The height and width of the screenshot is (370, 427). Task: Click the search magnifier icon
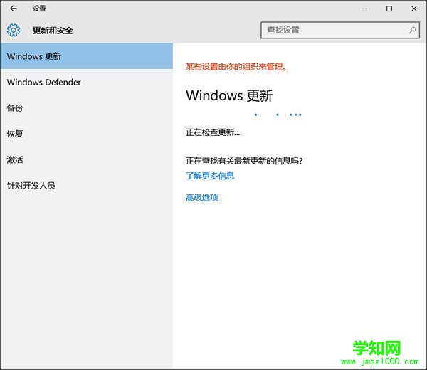[412, 30]
